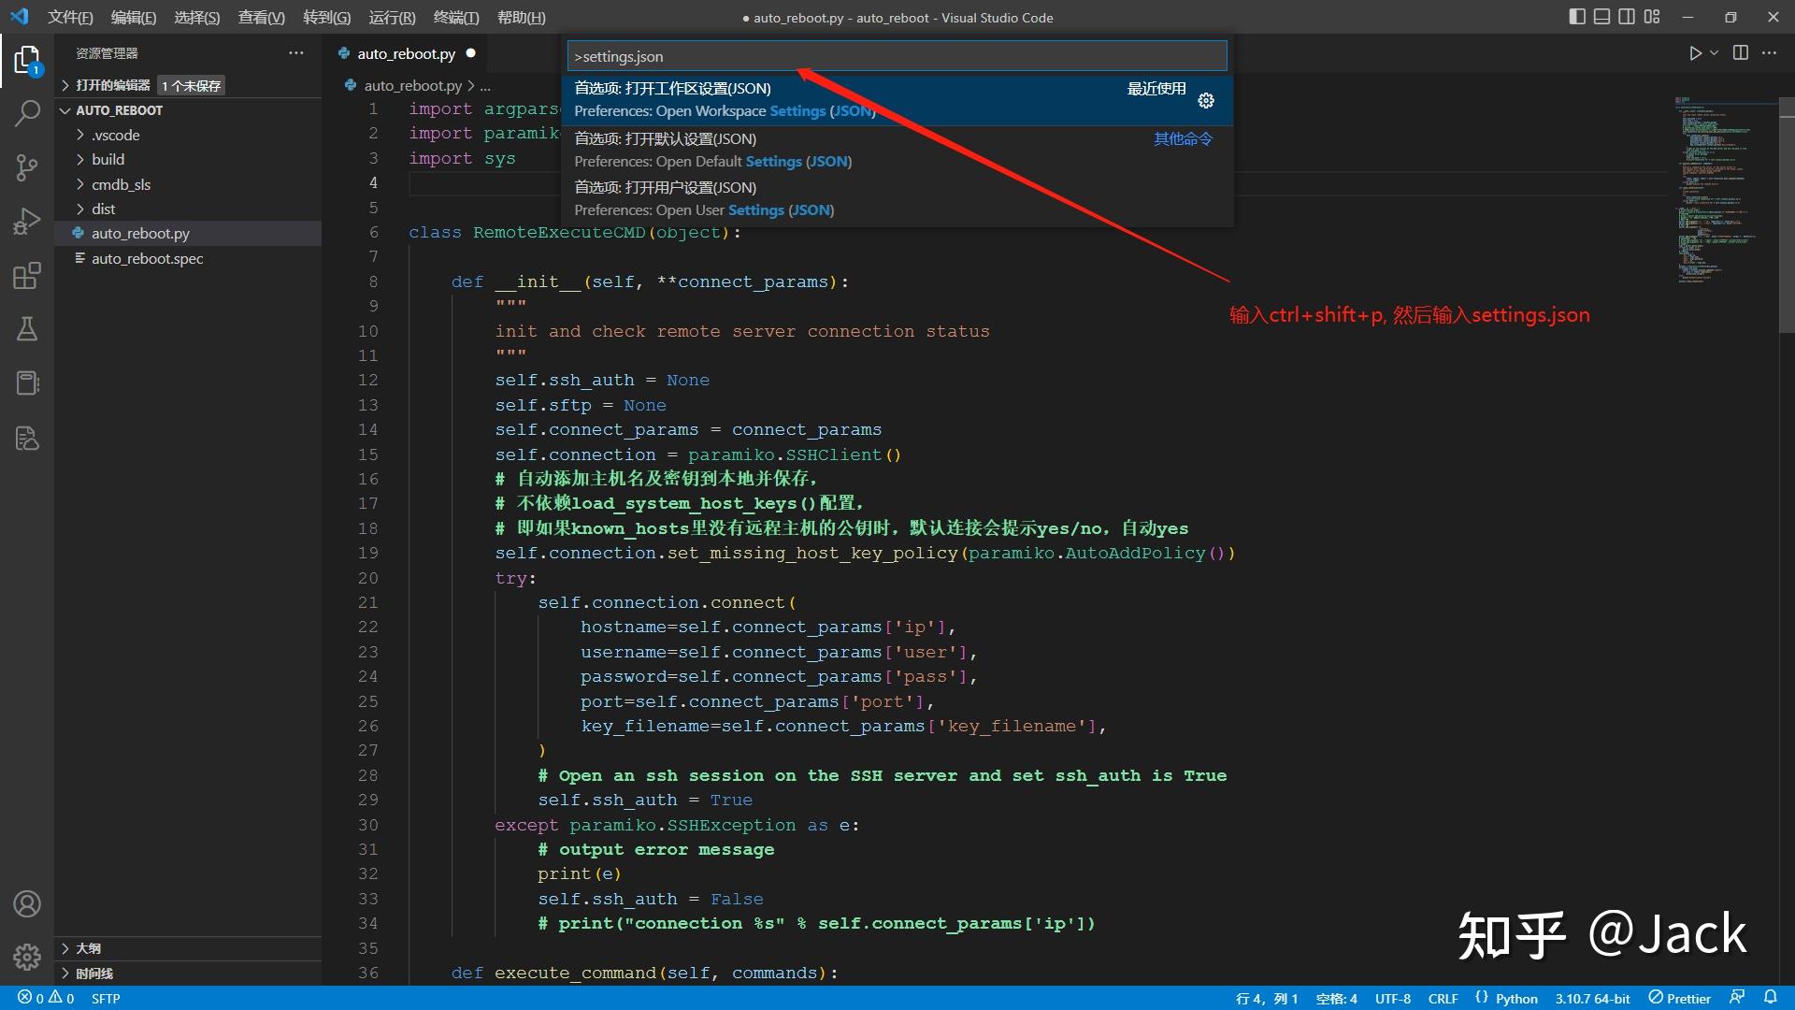This screenshot has height=1010, width=1795.
Task: Open the 编辑(E) menu
Action: (133, 18)
